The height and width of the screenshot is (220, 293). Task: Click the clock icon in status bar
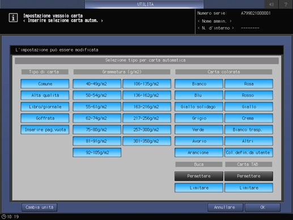tap(3, 217)
